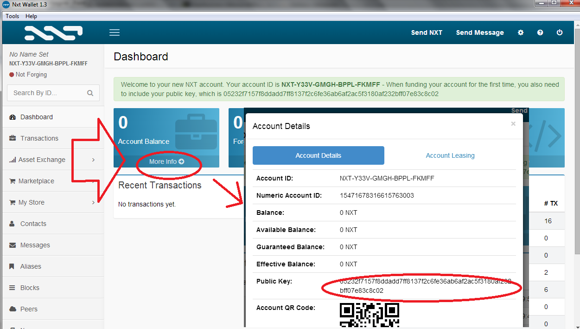This screenshot has width=580, height=329.
Task: Click the Available Balance 0 NXT value
Action: [349, 230]
